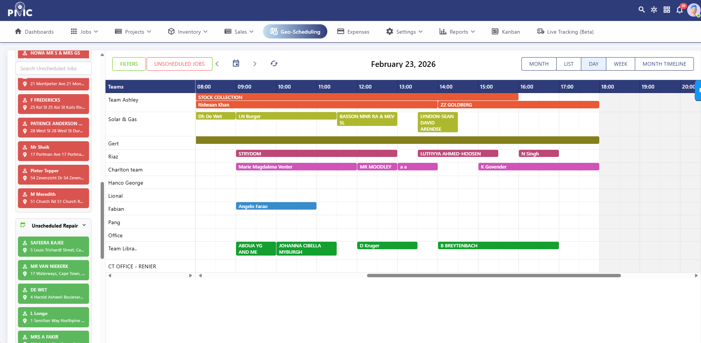Click the Reports chart icon
The width and height of the screenshot is (701, 343).
coord(443,31)
